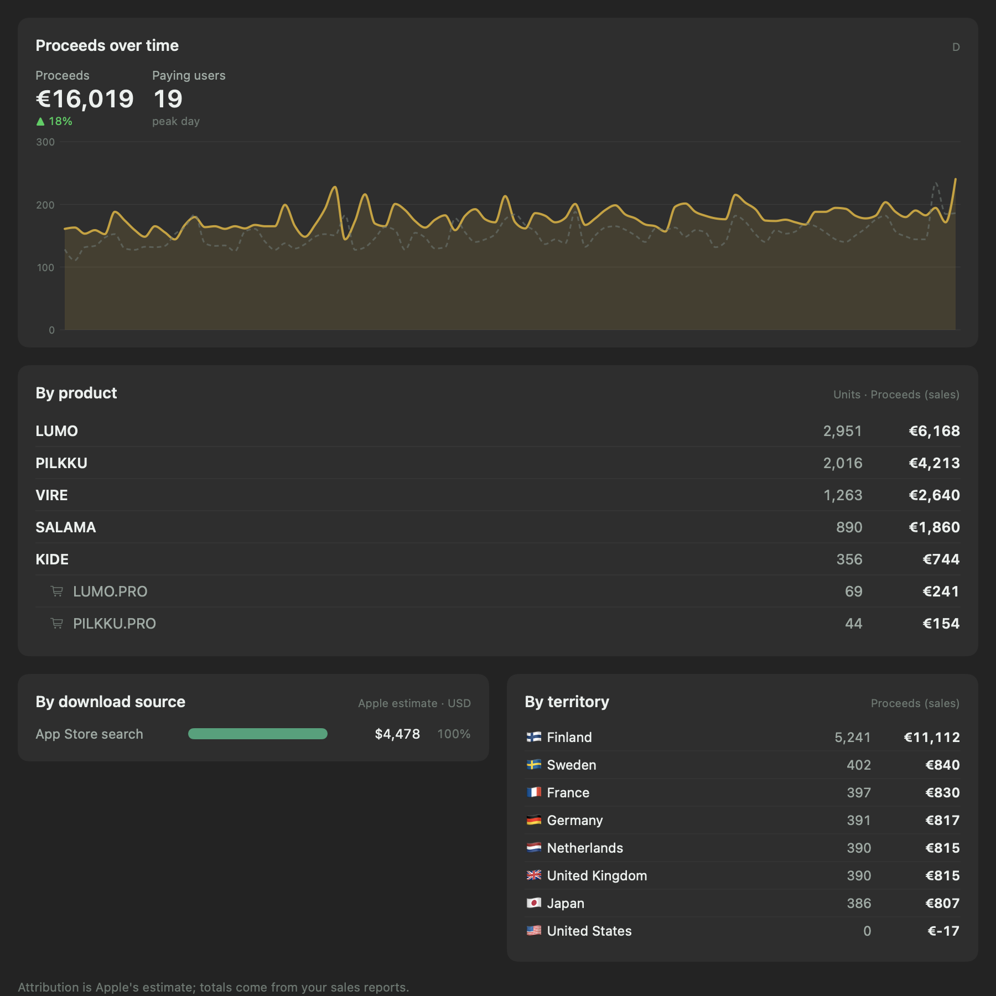The height and width of the screenshot is (996, 996).
Task: Click SALAMA's 890 units value
Action: tap(849, 527)
